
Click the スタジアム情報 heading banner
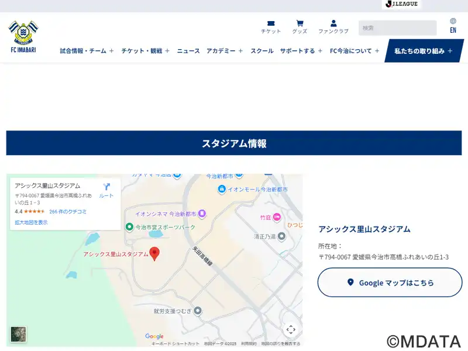tap(234, 143)
